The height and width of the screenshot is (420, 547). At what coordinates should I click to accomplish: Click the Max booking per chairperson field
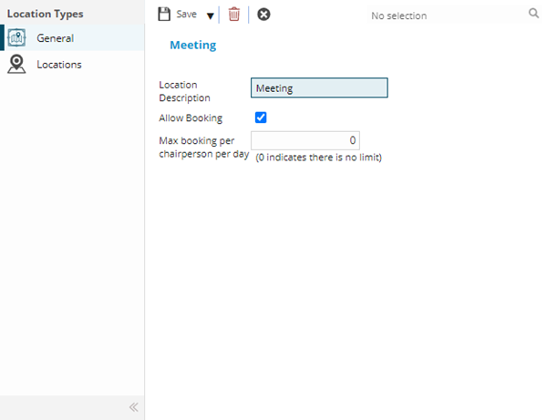305,140
